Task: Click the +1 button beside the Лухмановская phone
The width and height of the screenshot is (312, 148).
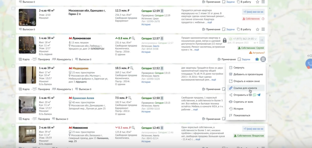Action: pyautogui.click(x=262, y=40)
